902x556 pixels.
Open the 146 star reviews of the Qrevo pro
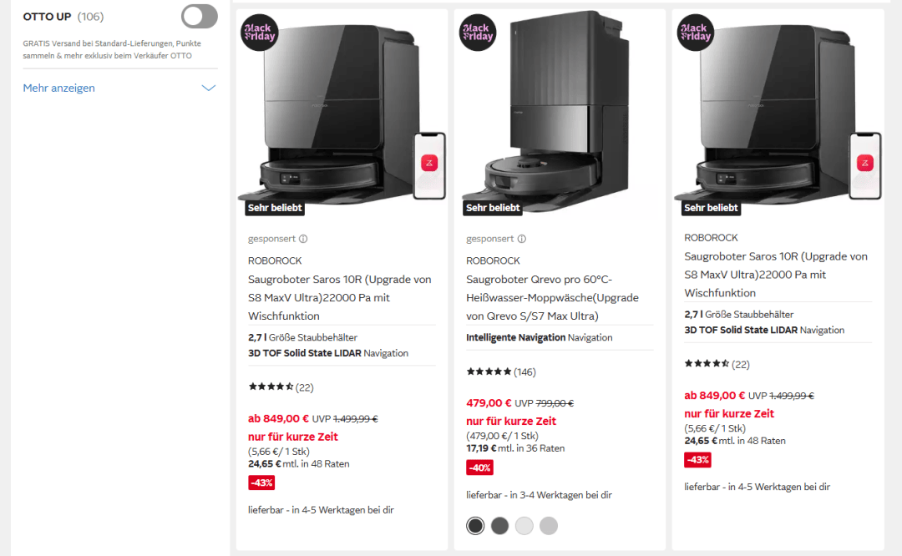click(501, 372)
